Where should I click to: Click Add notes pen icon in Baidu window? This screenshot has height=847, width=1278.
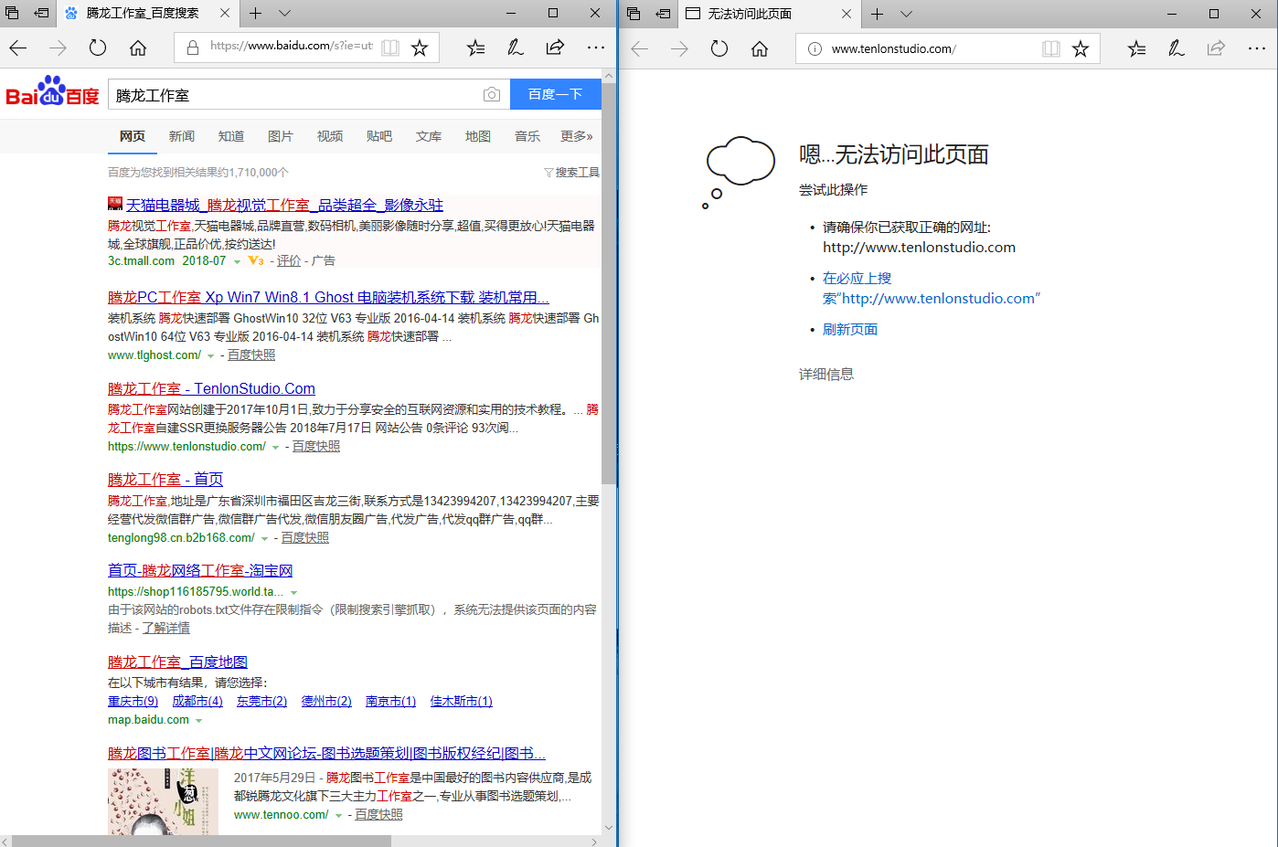(x=516, y=48)
